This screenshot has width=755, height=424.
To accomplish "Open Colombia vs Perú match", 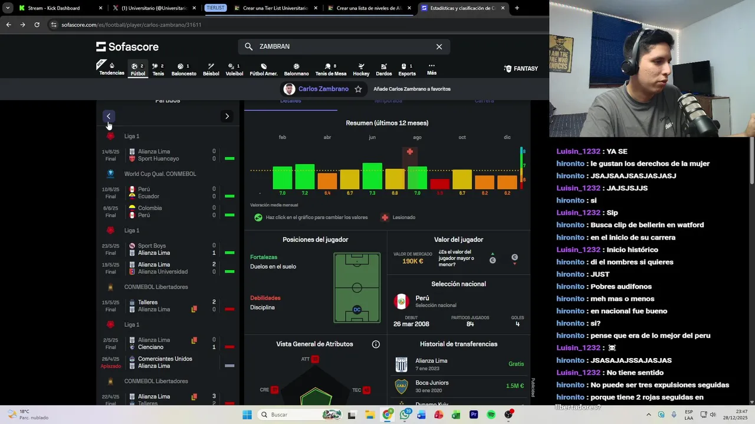I will 168,211.
